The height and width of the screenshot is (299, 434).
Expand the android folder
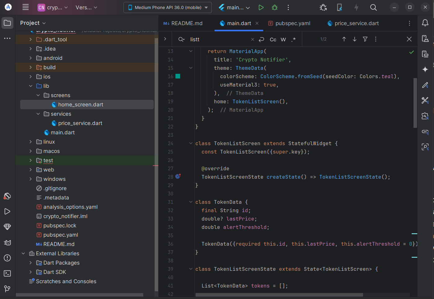(31, 58)
